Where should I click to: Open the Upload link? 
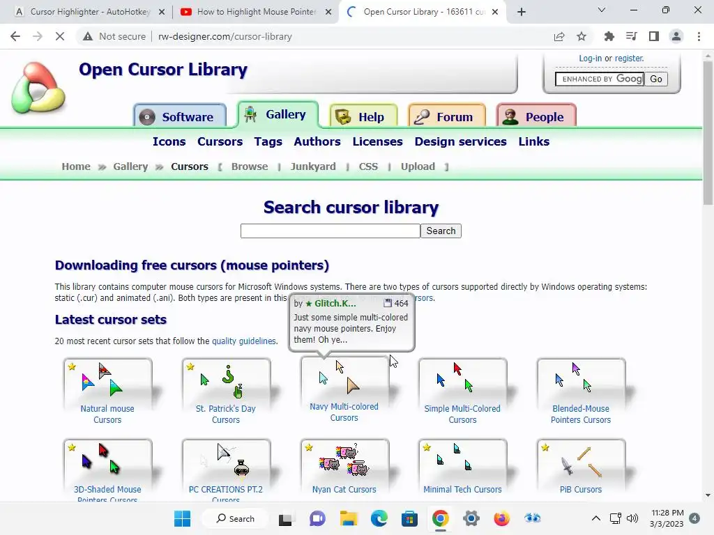point(418,166)
